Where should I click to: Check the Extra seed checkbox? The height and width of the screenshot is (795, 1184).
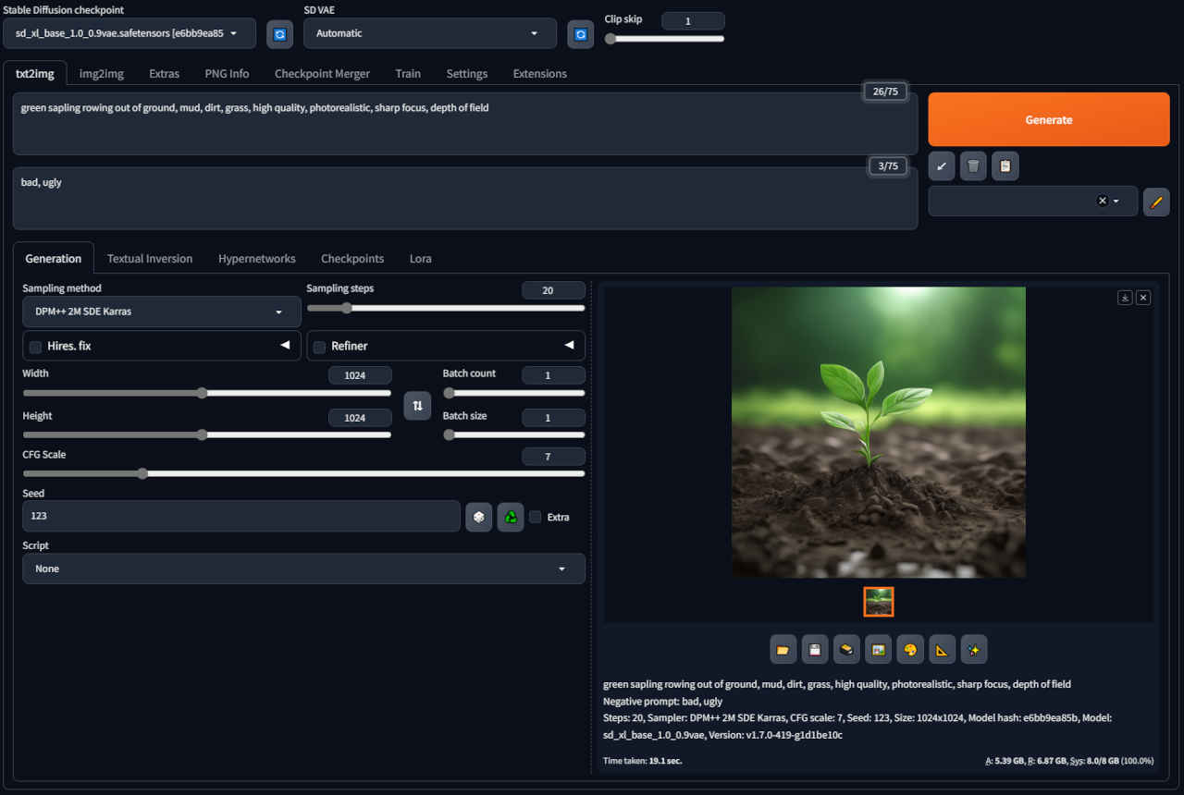[x=536, y=517]
